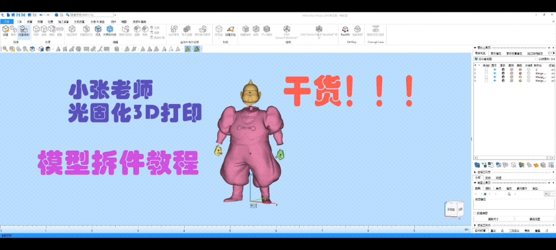The width and height of the screenshot is (556, 250).
Task: Click the 缩放 rescale icon in 位置 group
Action: pos(52,30)
